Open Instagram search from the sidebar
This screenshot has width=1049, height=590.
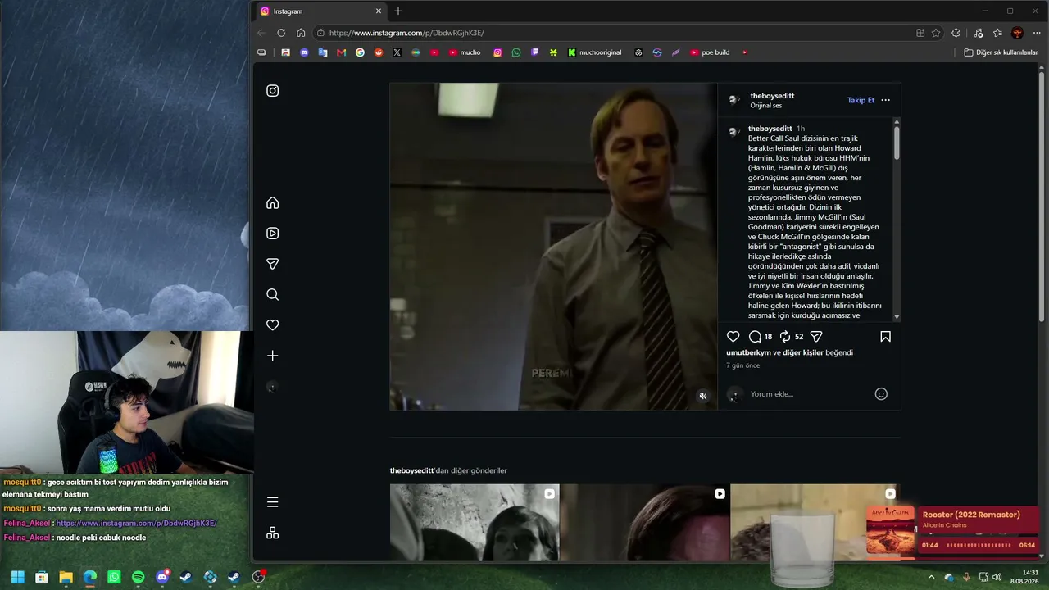(273, 295)
